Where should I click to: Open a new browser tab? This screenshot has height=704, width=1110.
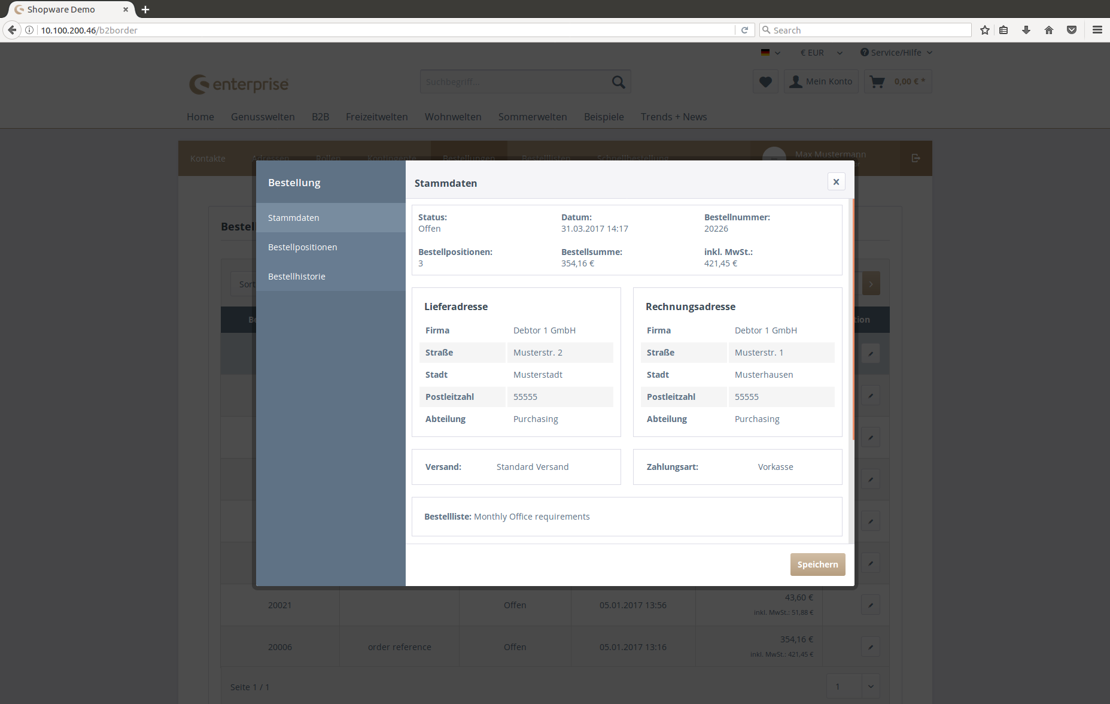coord(145,10)
